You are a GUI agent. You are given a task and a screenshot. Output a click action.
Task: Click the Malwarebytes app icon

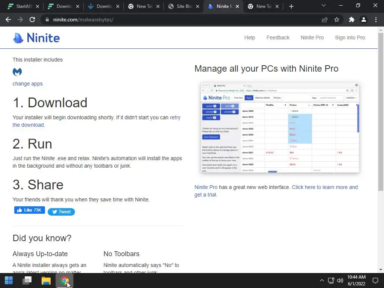pyautogui.click(x=17, y=72)
